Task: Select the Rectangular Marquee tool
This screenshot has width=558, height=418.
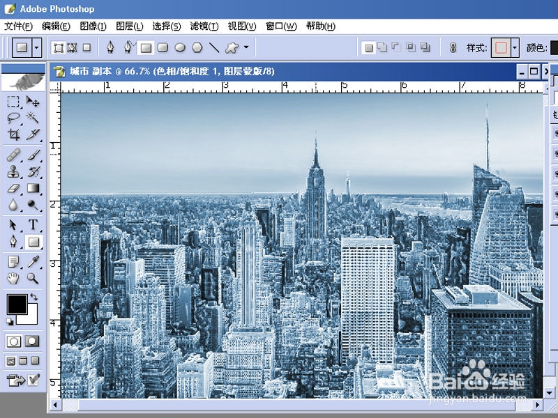Action: click(13, 102)
